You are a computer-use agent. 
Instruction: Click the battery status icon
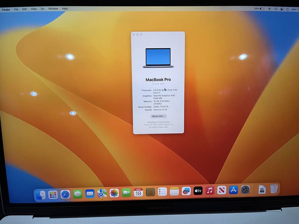[262, 9]
